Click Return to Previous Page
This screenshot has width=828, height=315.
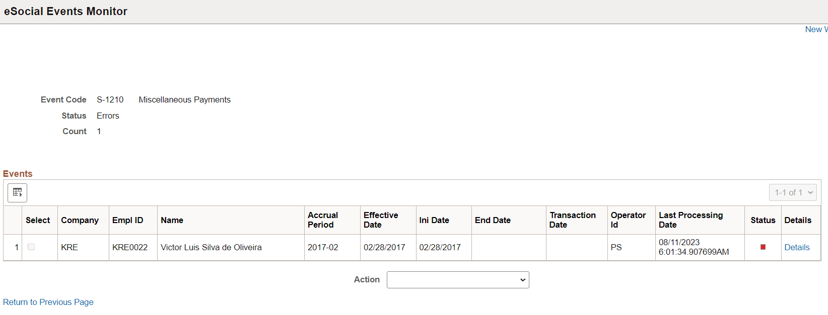[x=48, y=302]
